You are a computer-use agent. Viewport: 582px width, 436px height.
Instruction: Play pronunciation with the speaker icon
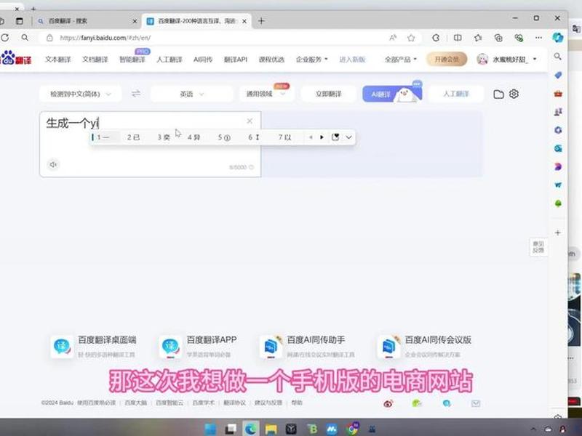53,164
